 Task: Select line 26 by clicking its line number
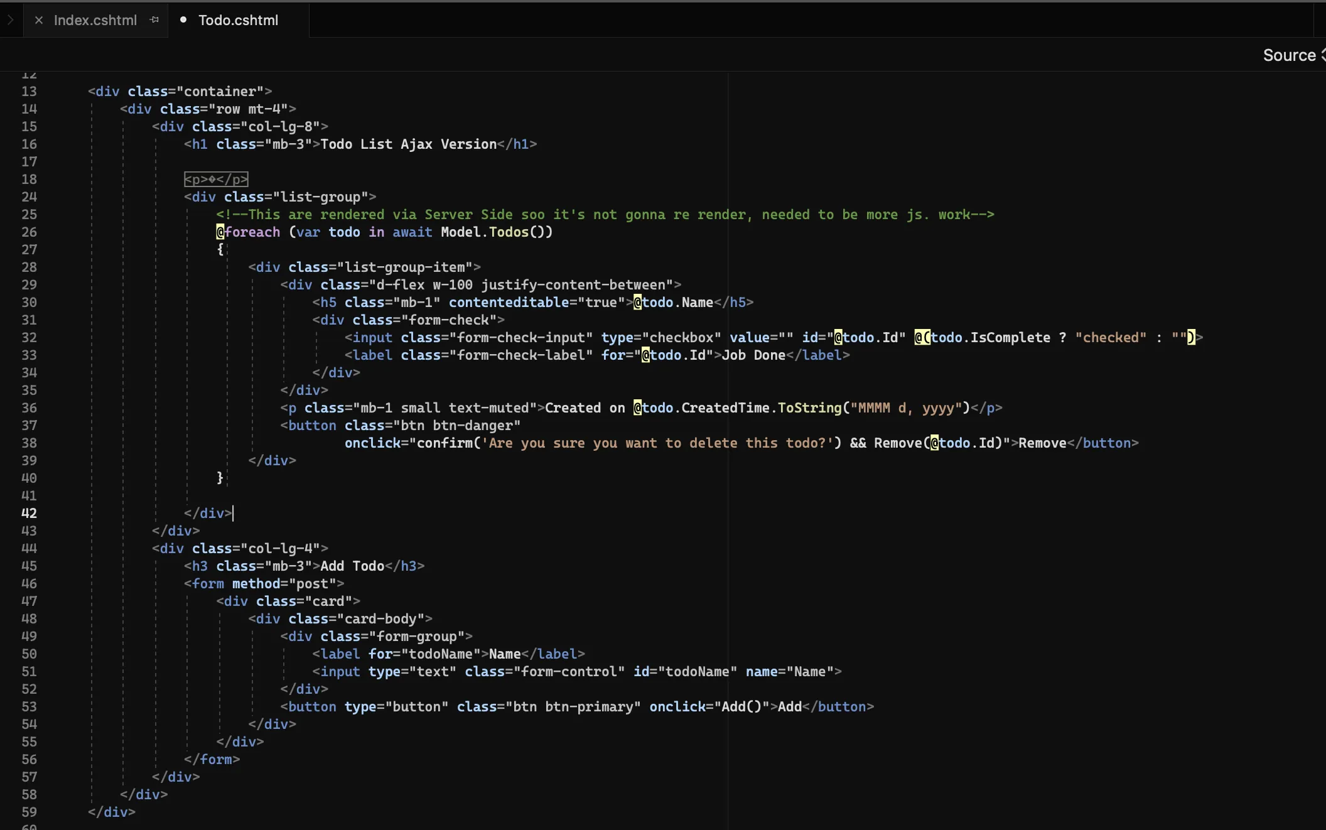click(29, 232)
